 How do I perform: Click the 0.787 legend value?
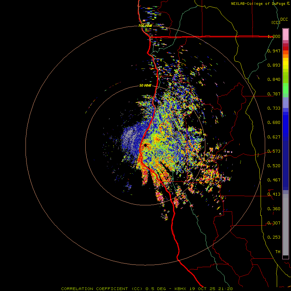pyautogui.click(x=274, y=94)
